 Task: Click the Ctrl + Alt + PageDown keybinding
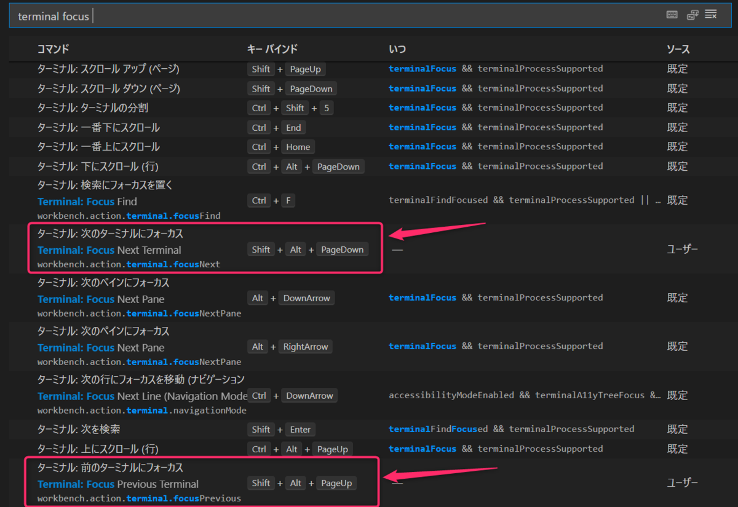pos(306,167)
